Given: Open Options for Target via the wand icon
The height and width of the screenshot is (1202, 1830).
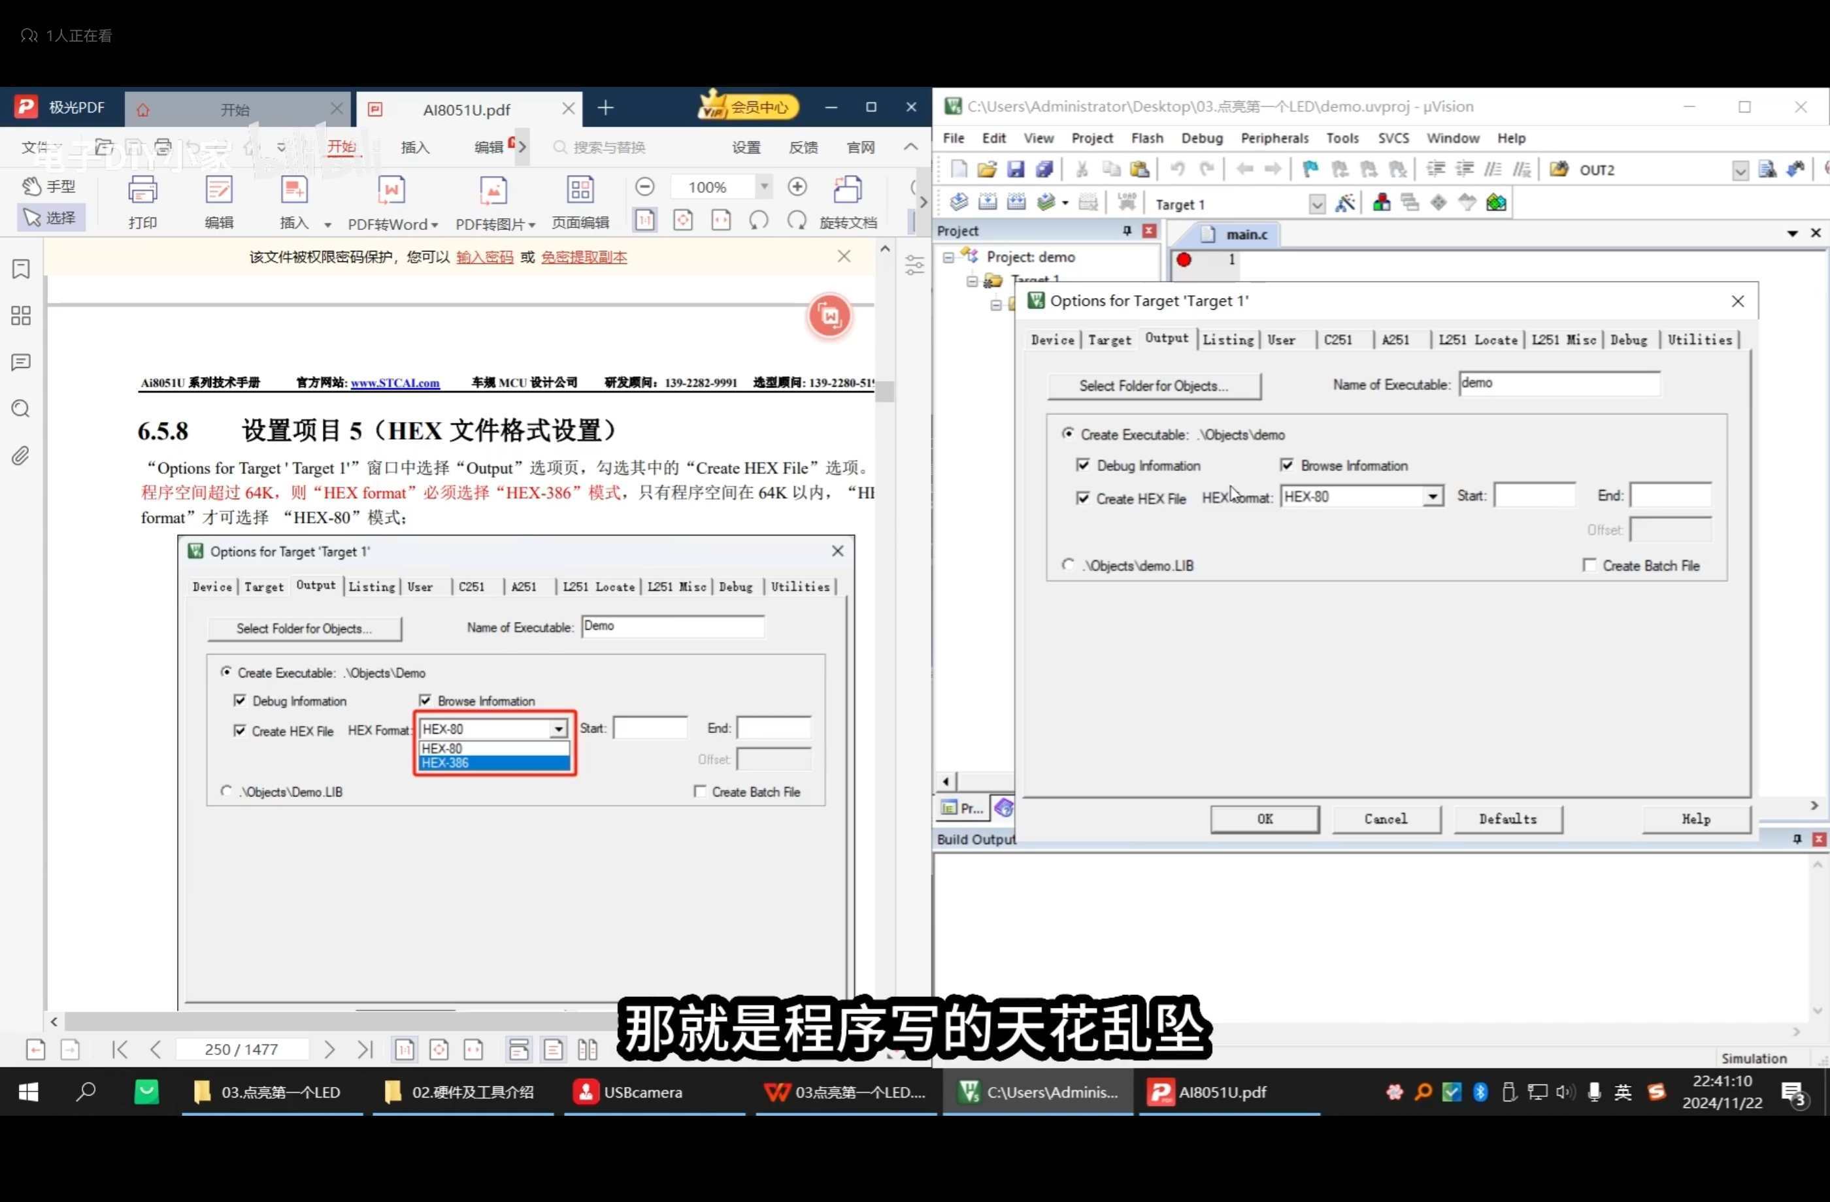Looking at the screenshot, I should coord(1346,203).
